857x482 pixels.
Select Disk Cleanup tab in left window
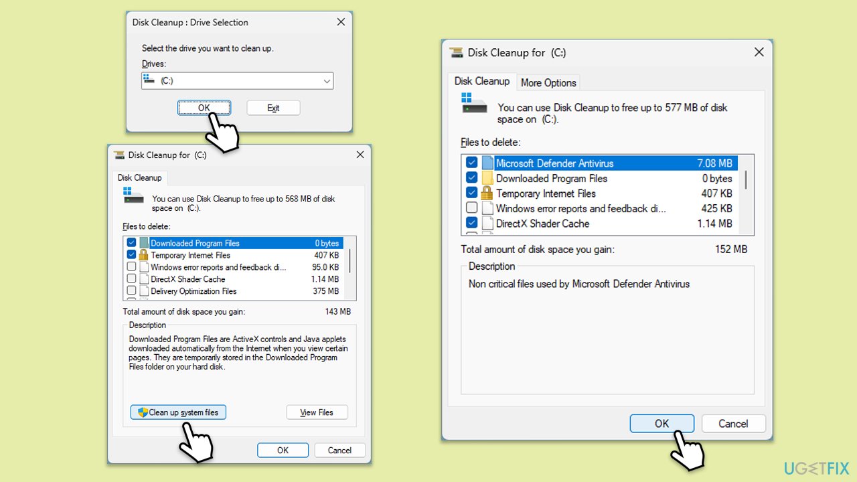[140, 177]
